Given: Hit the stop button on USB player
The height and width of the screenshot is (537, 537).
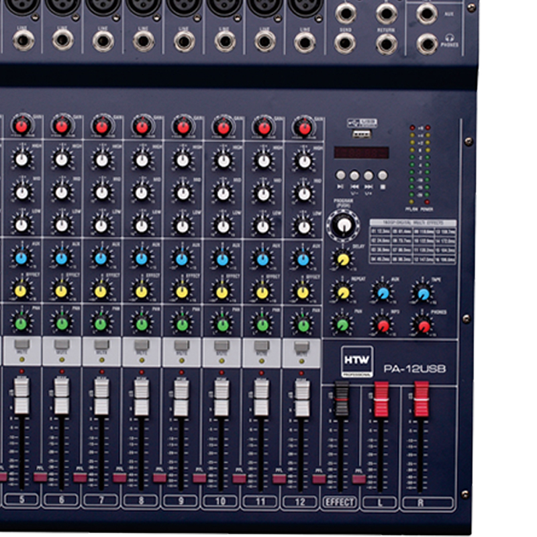Looking at the screenshot, I should point(383,176).
